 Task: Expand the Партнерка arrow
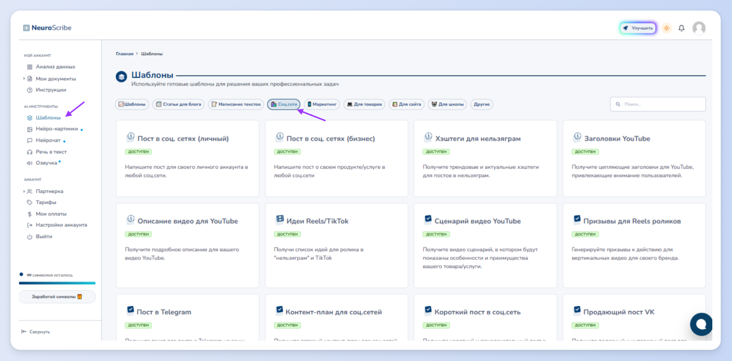(24, 191)
